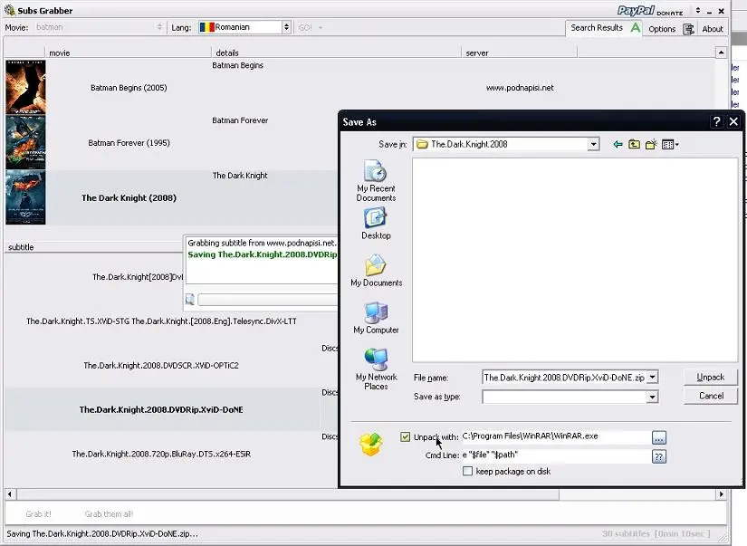Click the Unpack button
This screenshot has height=546, width=747.
710,378
